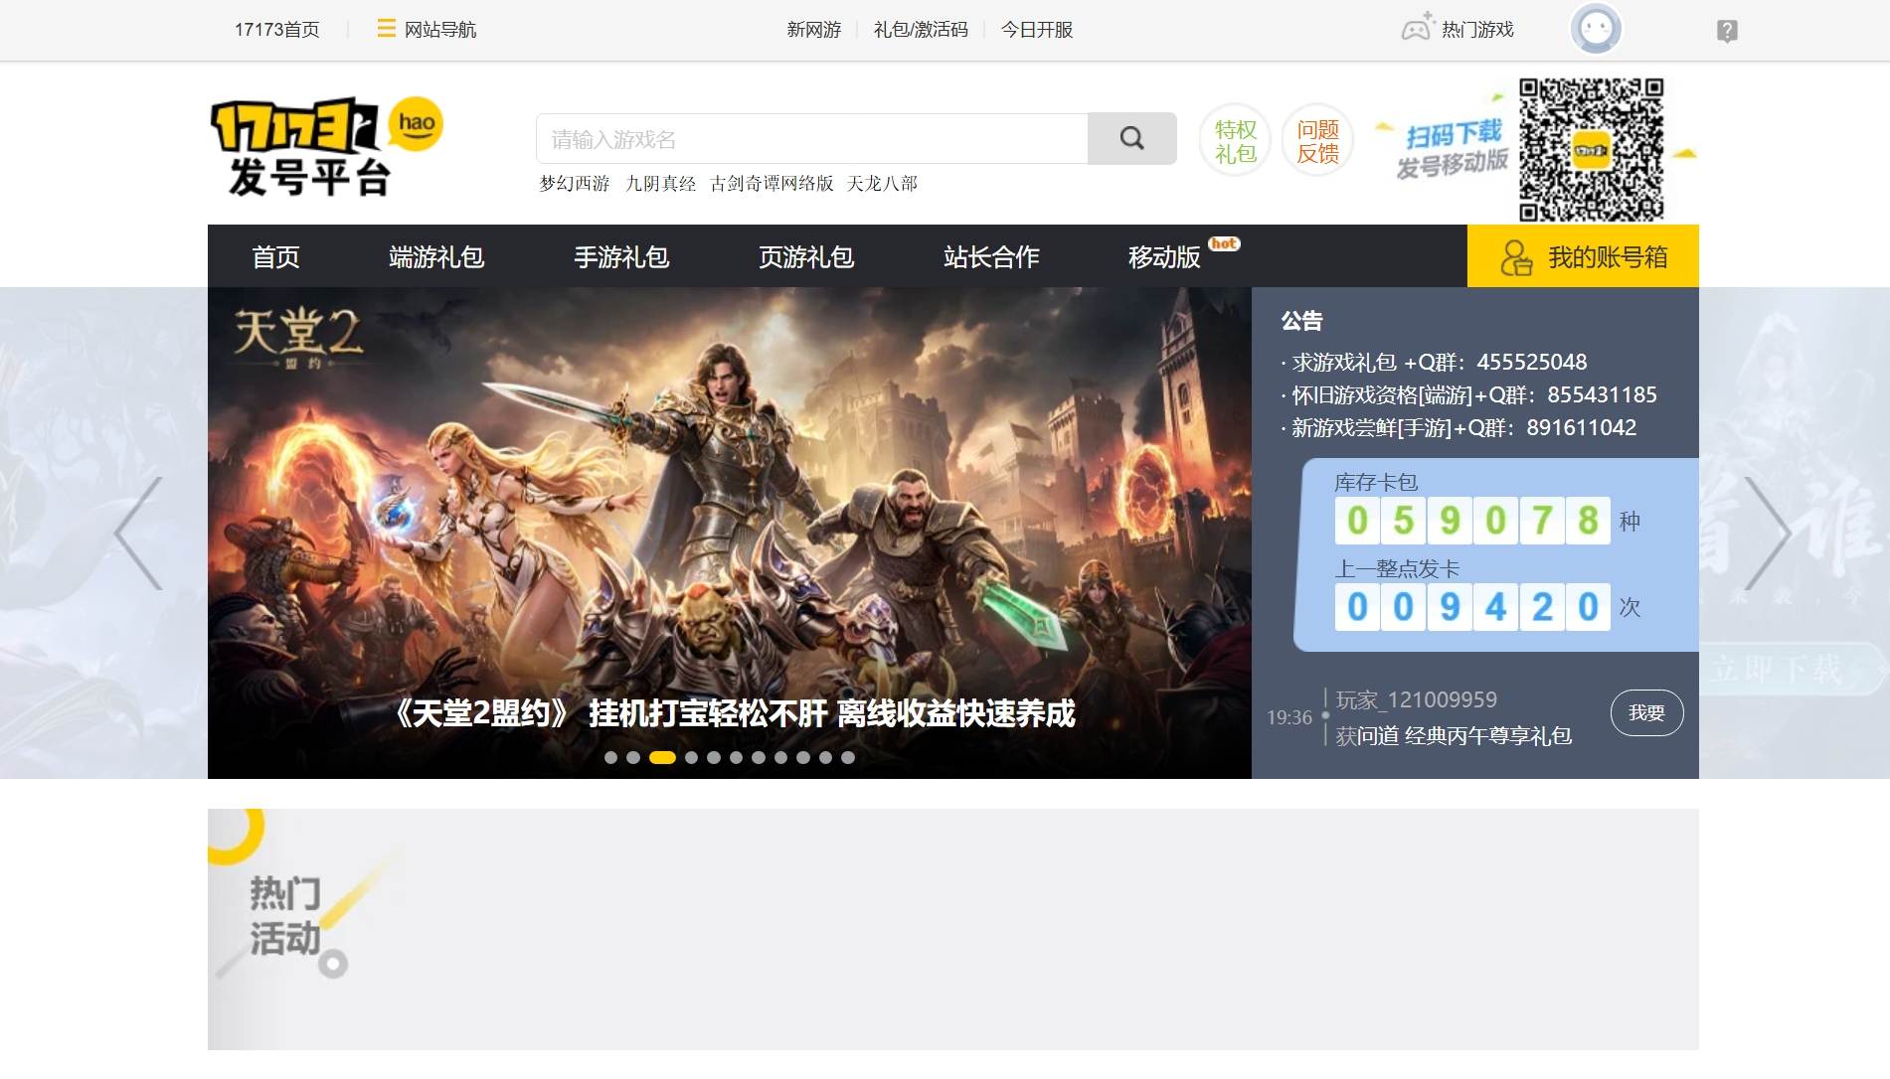
Task: Open 热门游戏 gamepad menu
Action: pos(1458,29)
